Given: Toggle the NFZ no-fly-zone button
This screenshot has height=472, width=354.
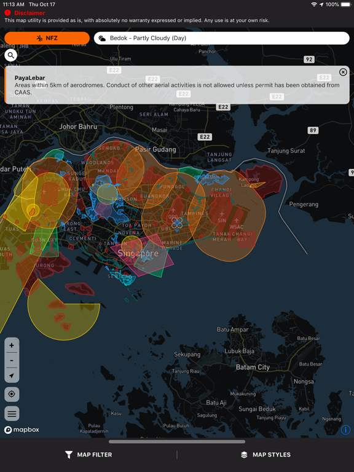Looking at the screenshot, I should [47, 38].
